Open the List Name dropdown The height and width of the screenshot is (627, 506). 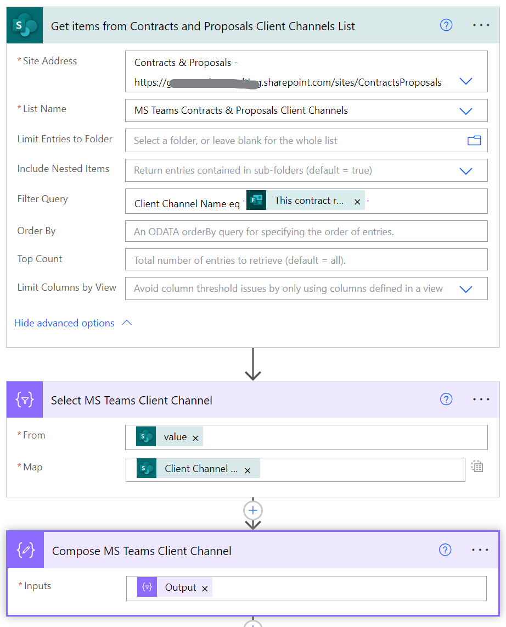click(x=465, y=110)
